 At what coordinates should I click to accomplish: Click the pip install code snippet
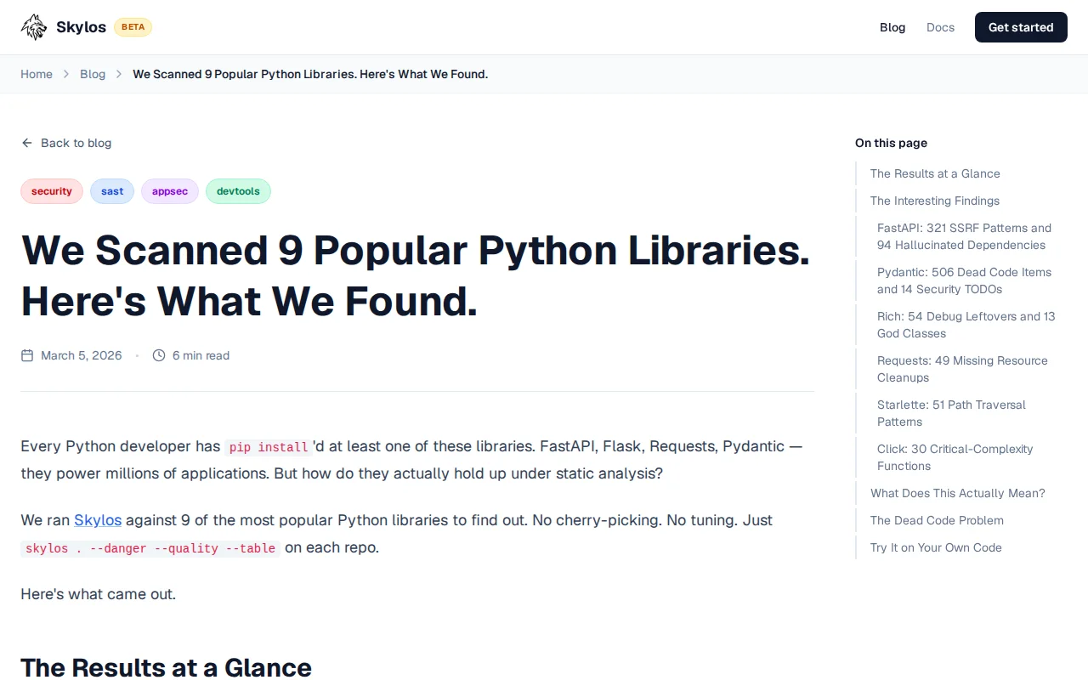click(269, 447)
